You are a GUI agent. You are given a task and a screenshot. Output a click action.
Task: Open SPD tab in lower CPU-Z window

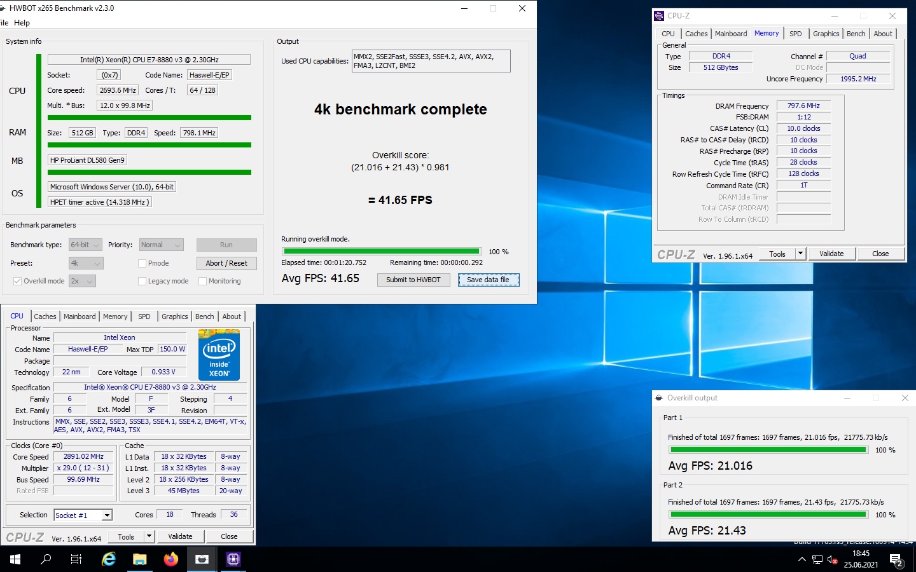click(144, 317)
